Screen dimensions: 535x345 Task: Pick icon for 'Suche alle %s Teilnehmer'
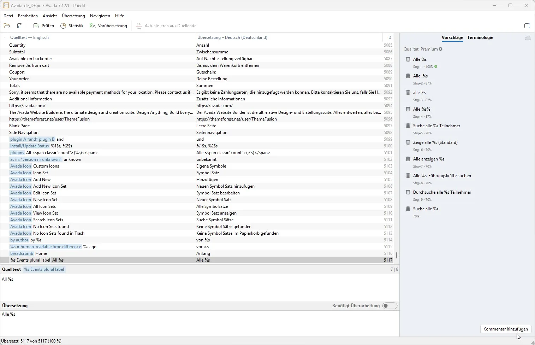408,126
